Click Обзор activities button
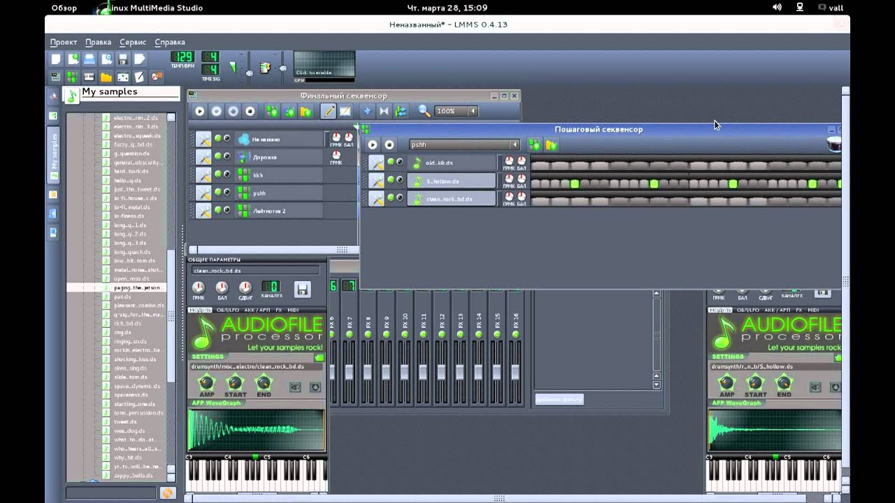The width and height of the screenshot is (895, 503). (x=64, y=8)
